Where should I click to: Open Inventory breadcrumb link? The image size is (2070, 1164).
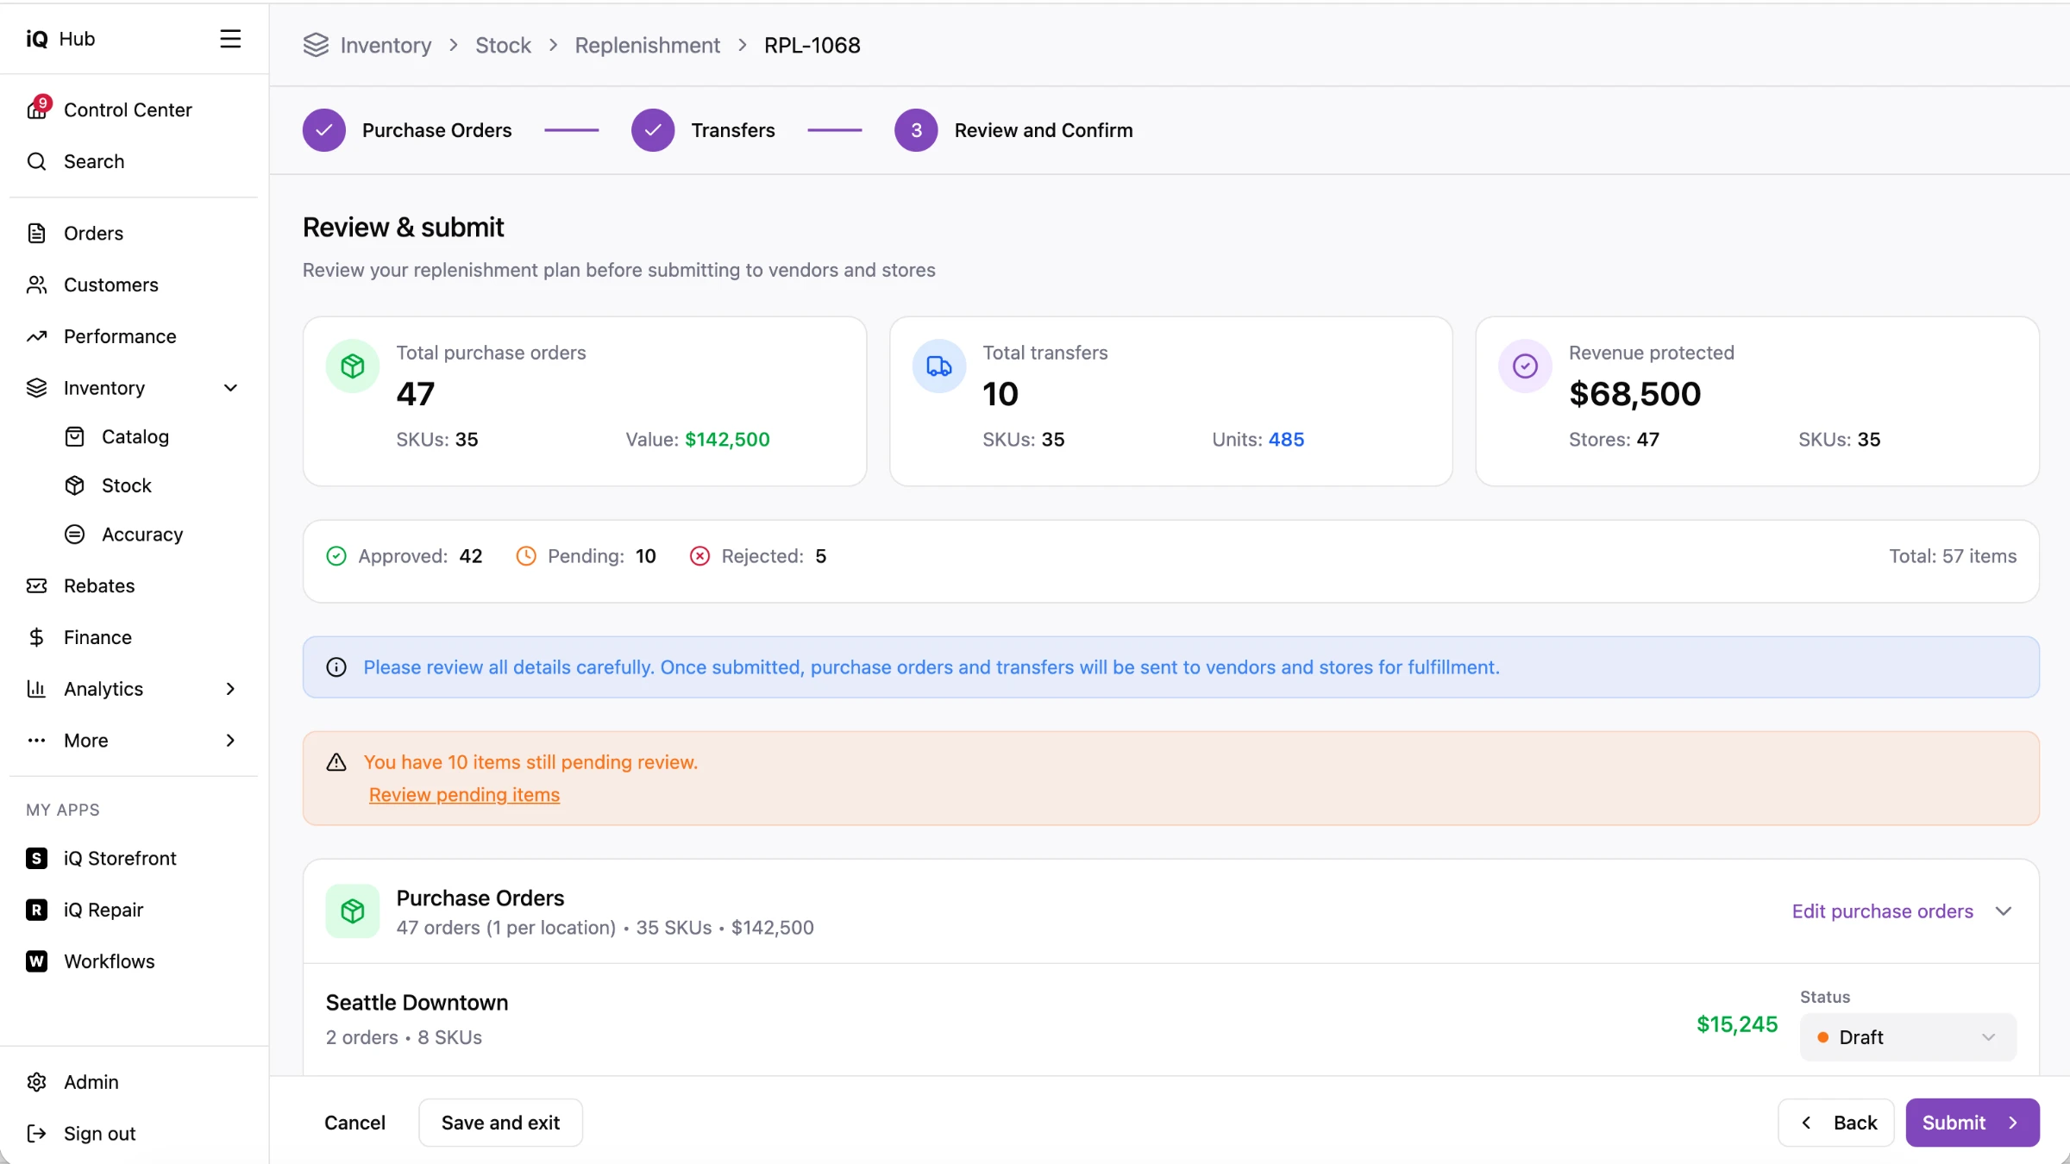tap(386, 45)
